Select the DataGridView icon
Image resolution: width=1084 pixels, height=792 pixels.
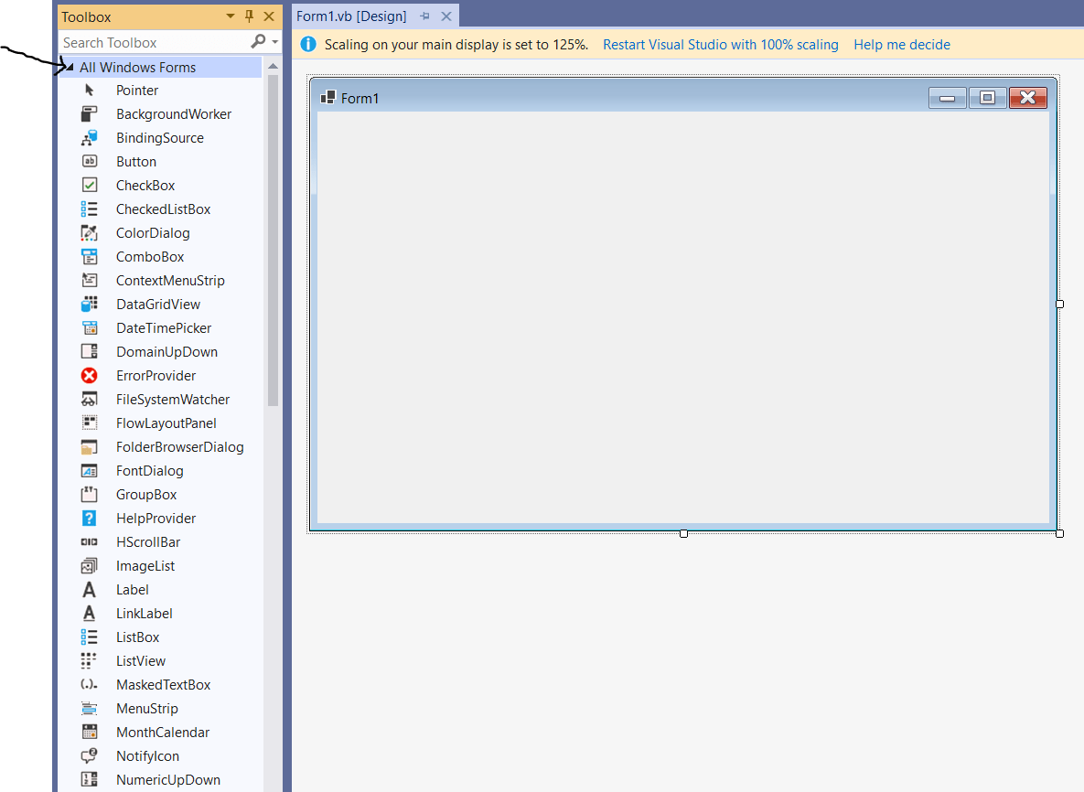pyautogui.click(x=89, y=304)
